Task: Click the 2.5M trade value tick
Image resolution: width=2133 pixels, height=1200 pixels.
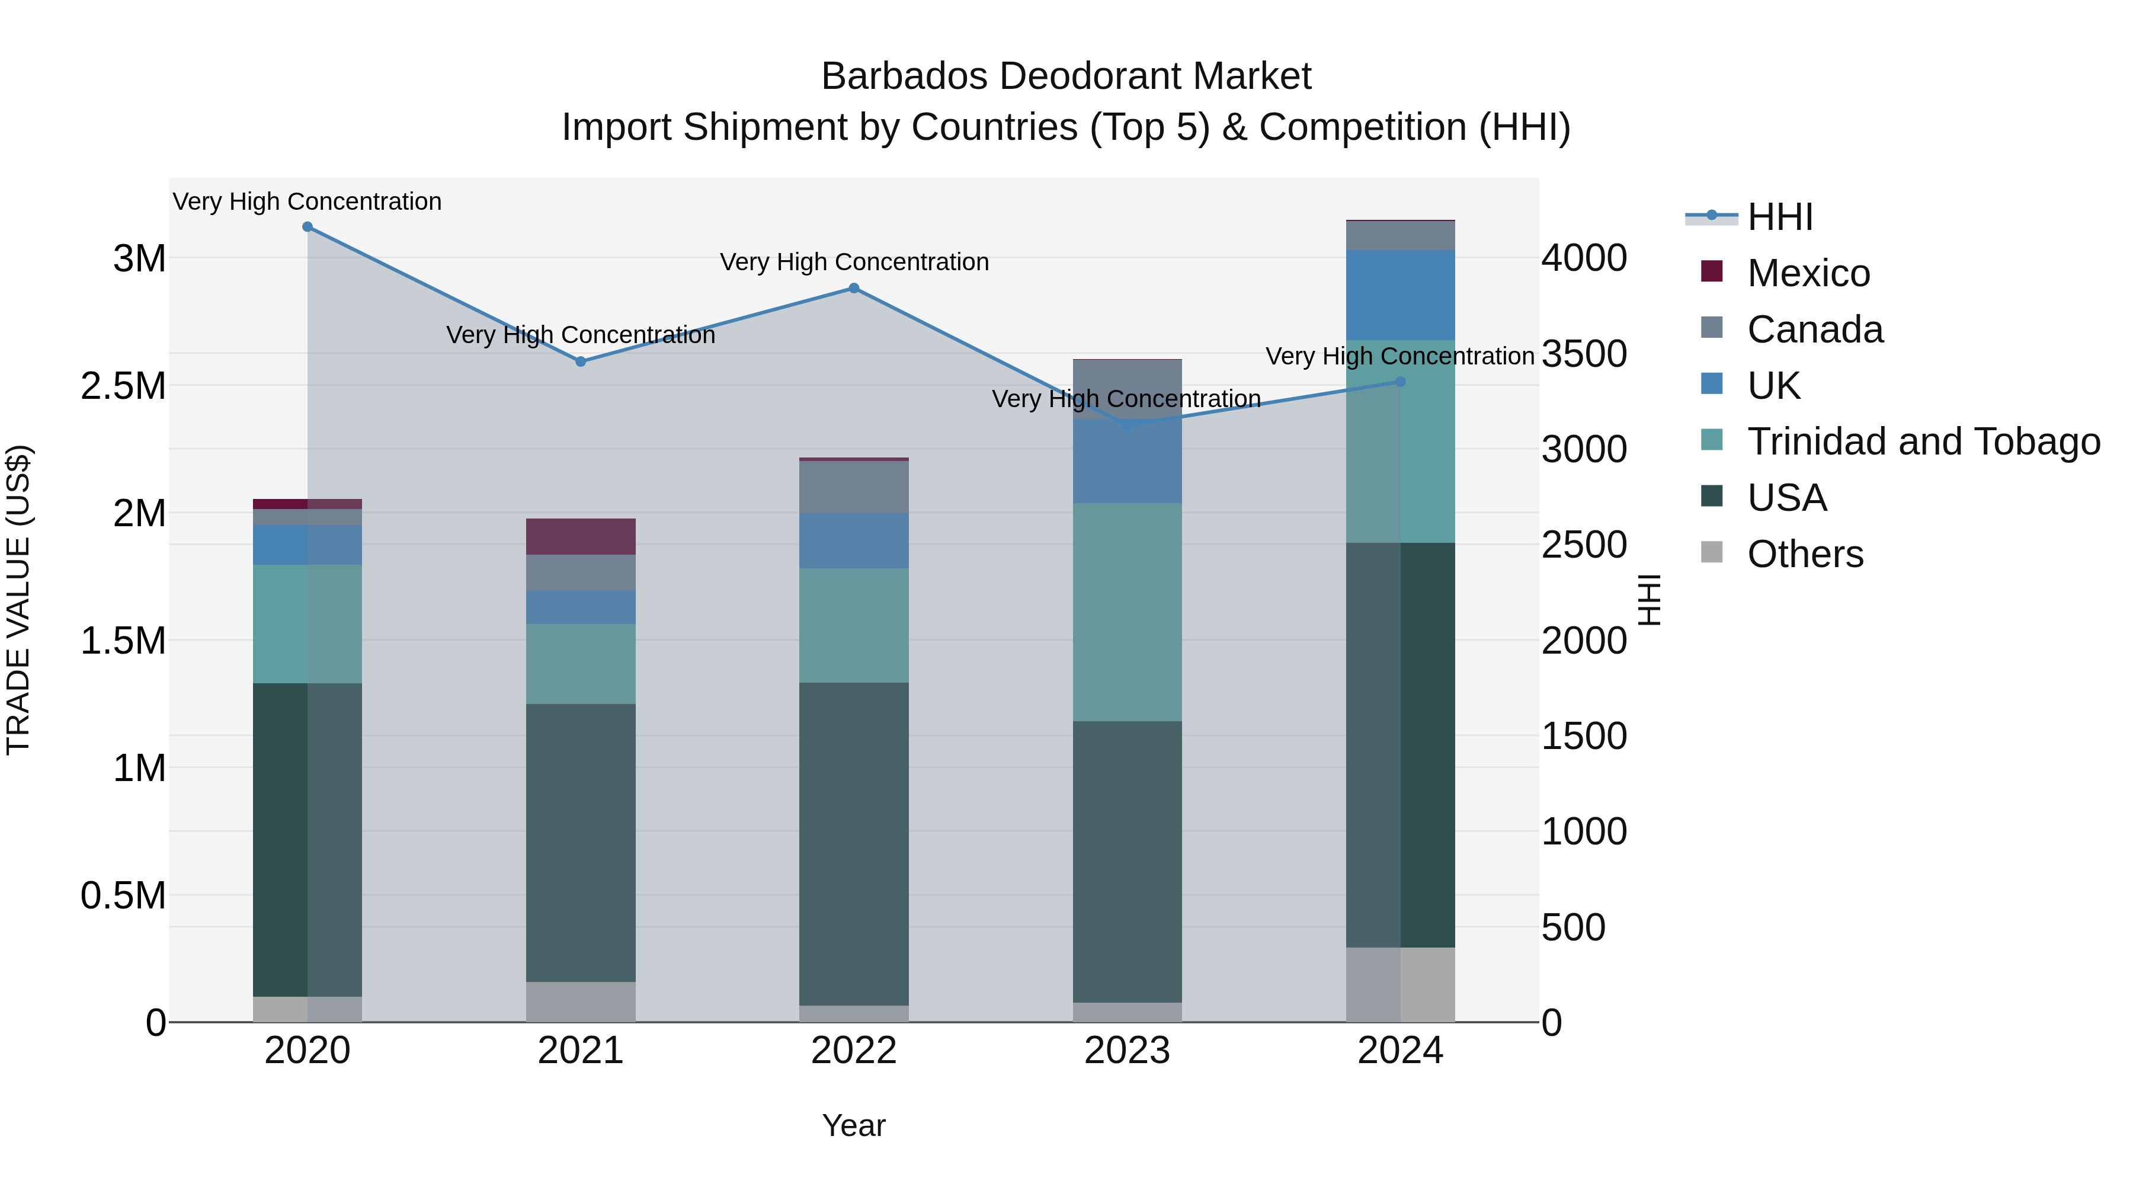Action: click(123, 386)
